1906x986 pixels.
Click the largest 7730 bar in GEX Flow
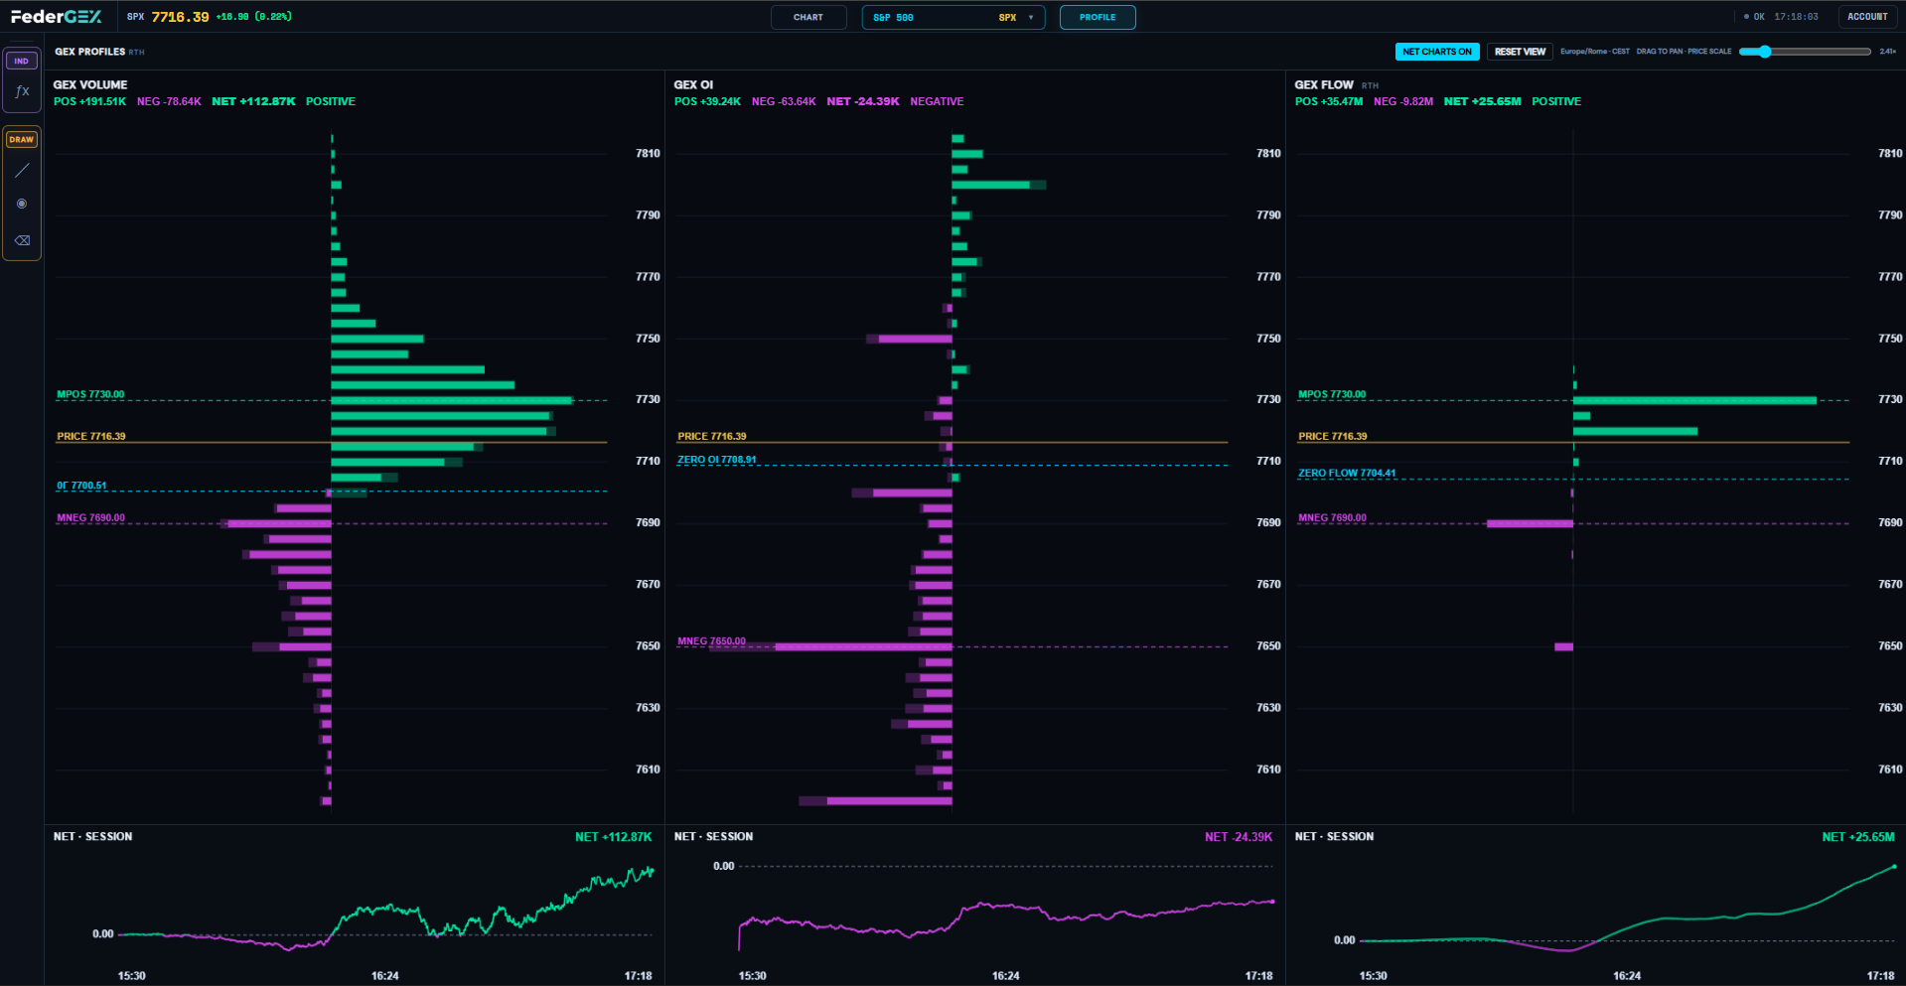tap(1694, 400)
